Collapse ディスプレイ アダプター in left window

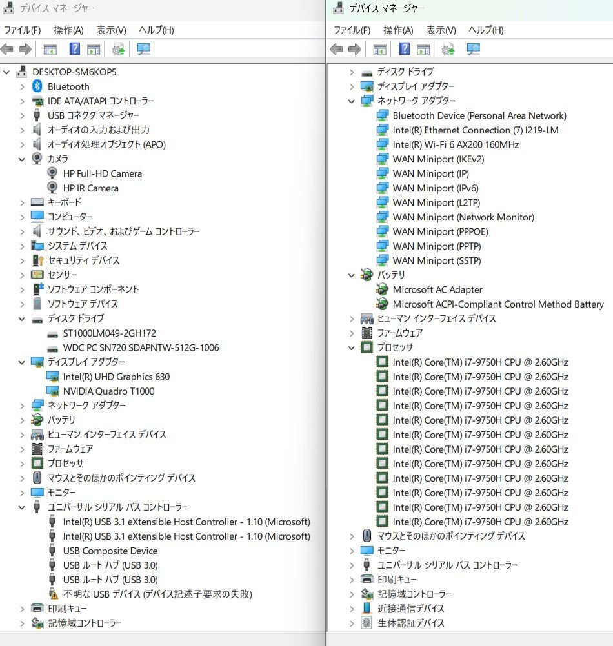tap(22, 362)
